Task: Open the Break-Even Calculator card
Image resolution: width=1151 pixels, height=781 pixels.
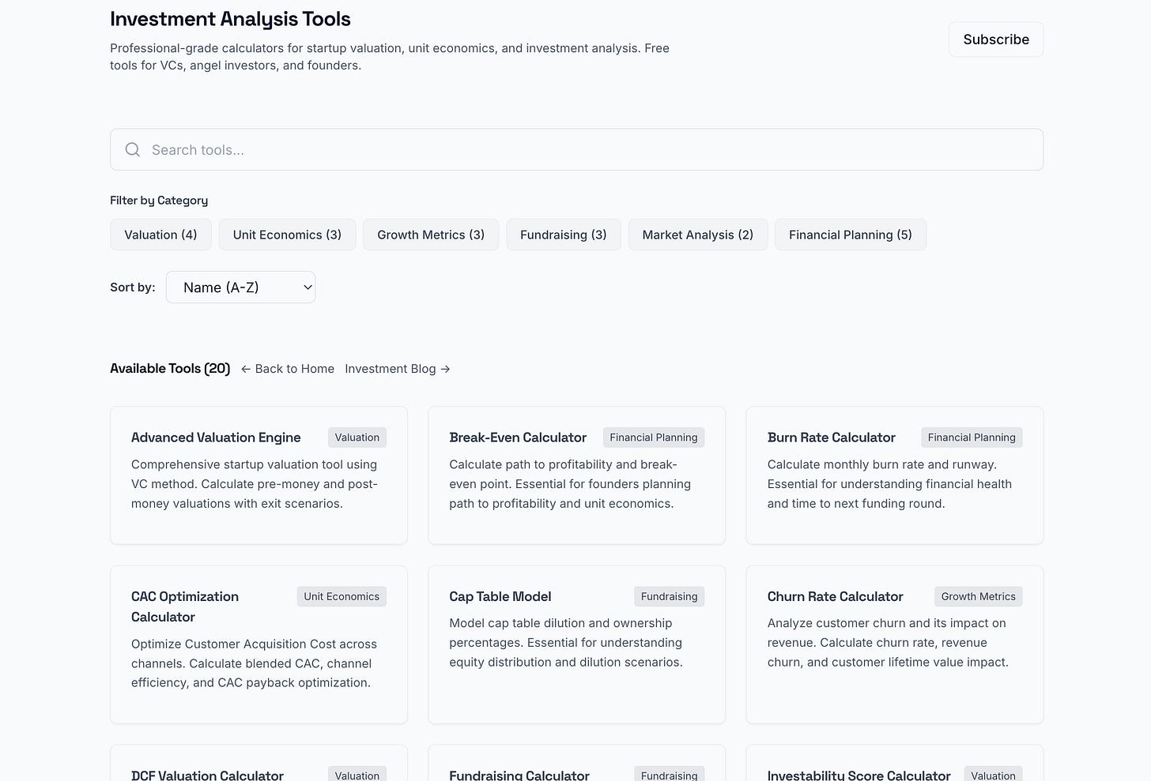Action: point(576,475)
